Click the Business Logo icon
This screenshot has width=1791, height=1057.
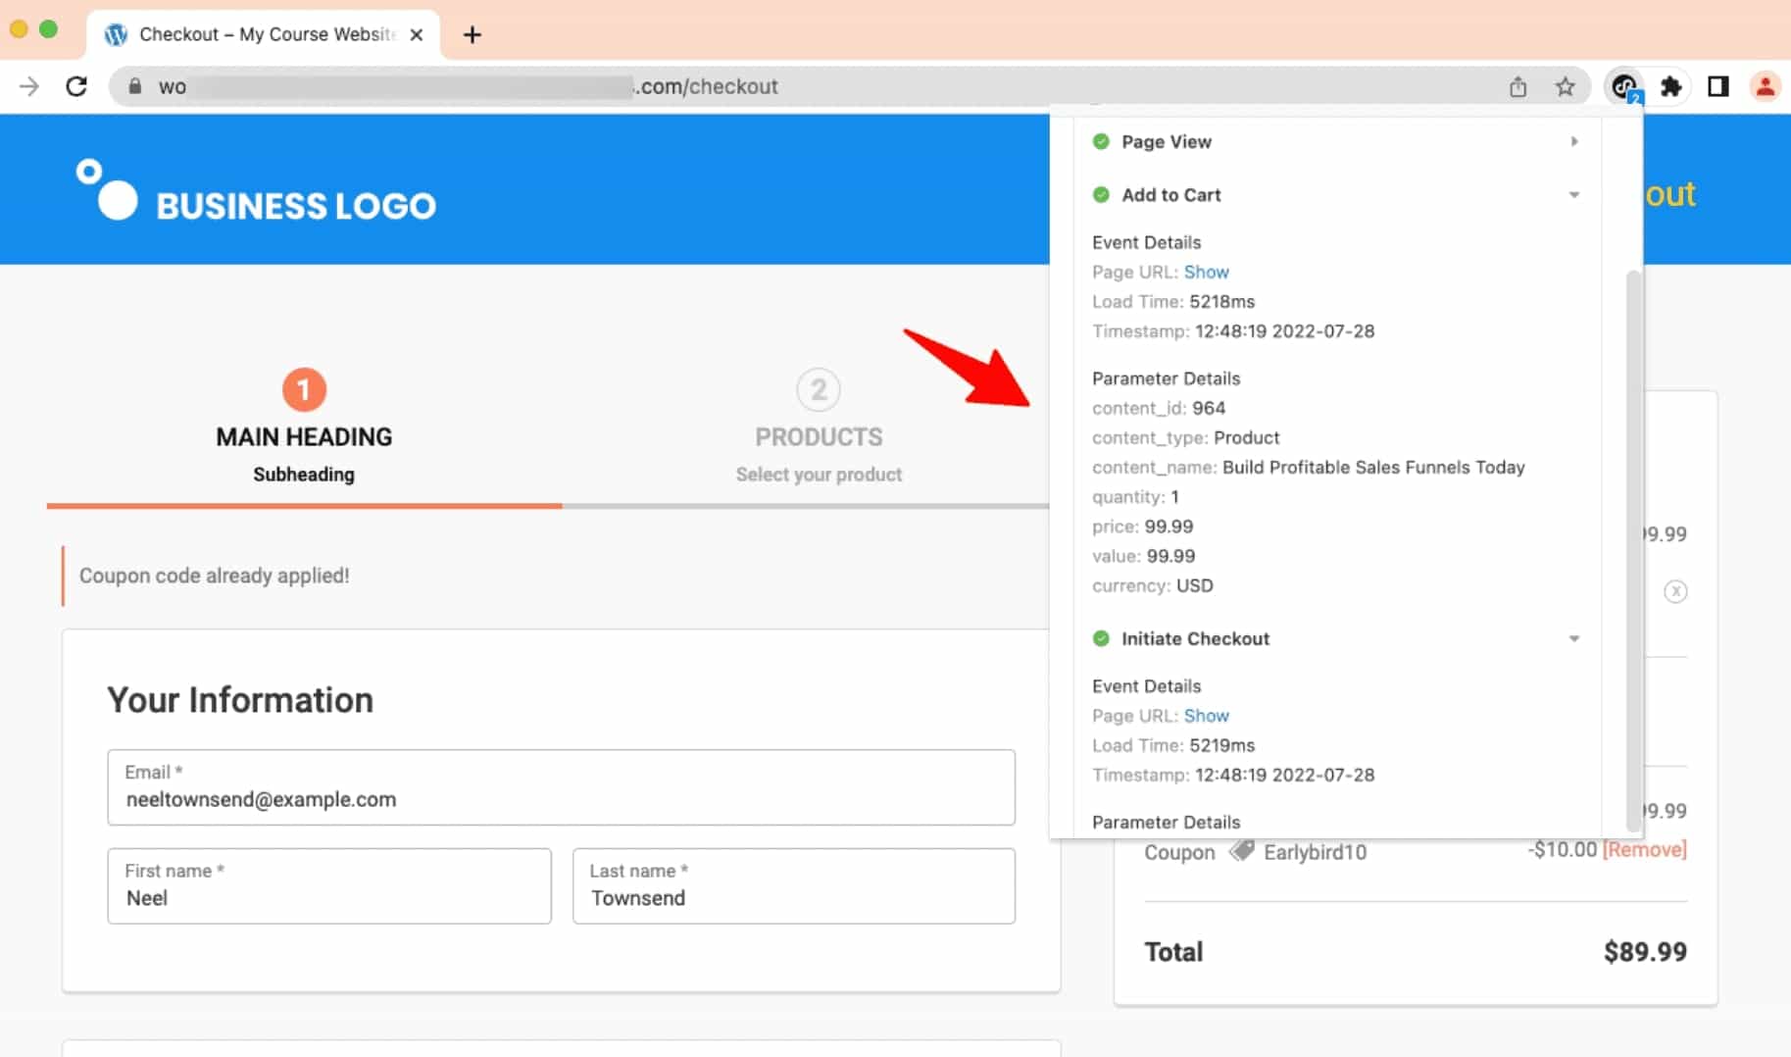point(107,189)
